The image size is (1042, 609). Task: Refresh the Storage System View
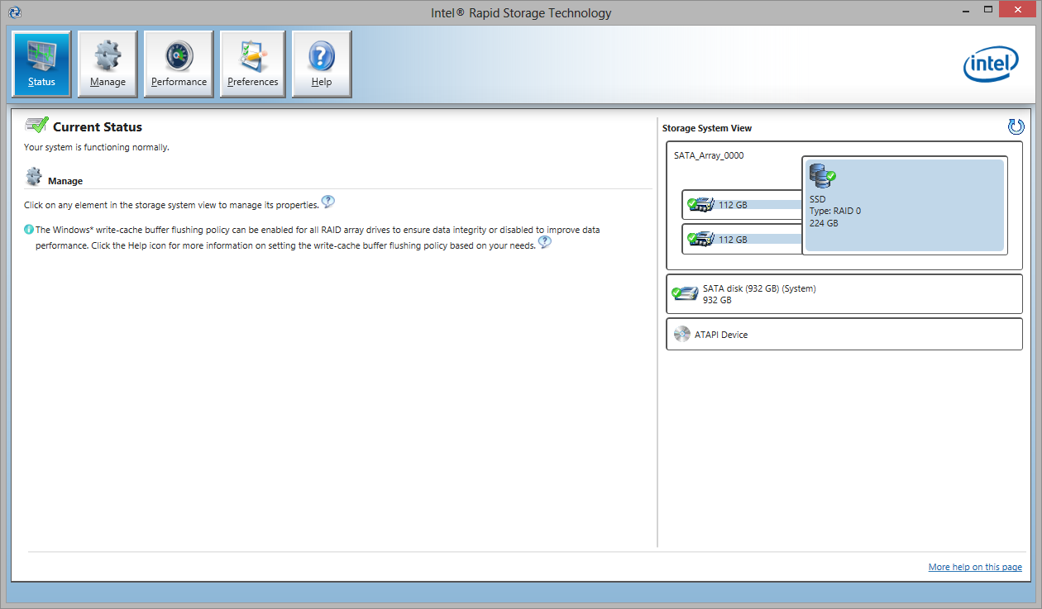[1016, 126]
